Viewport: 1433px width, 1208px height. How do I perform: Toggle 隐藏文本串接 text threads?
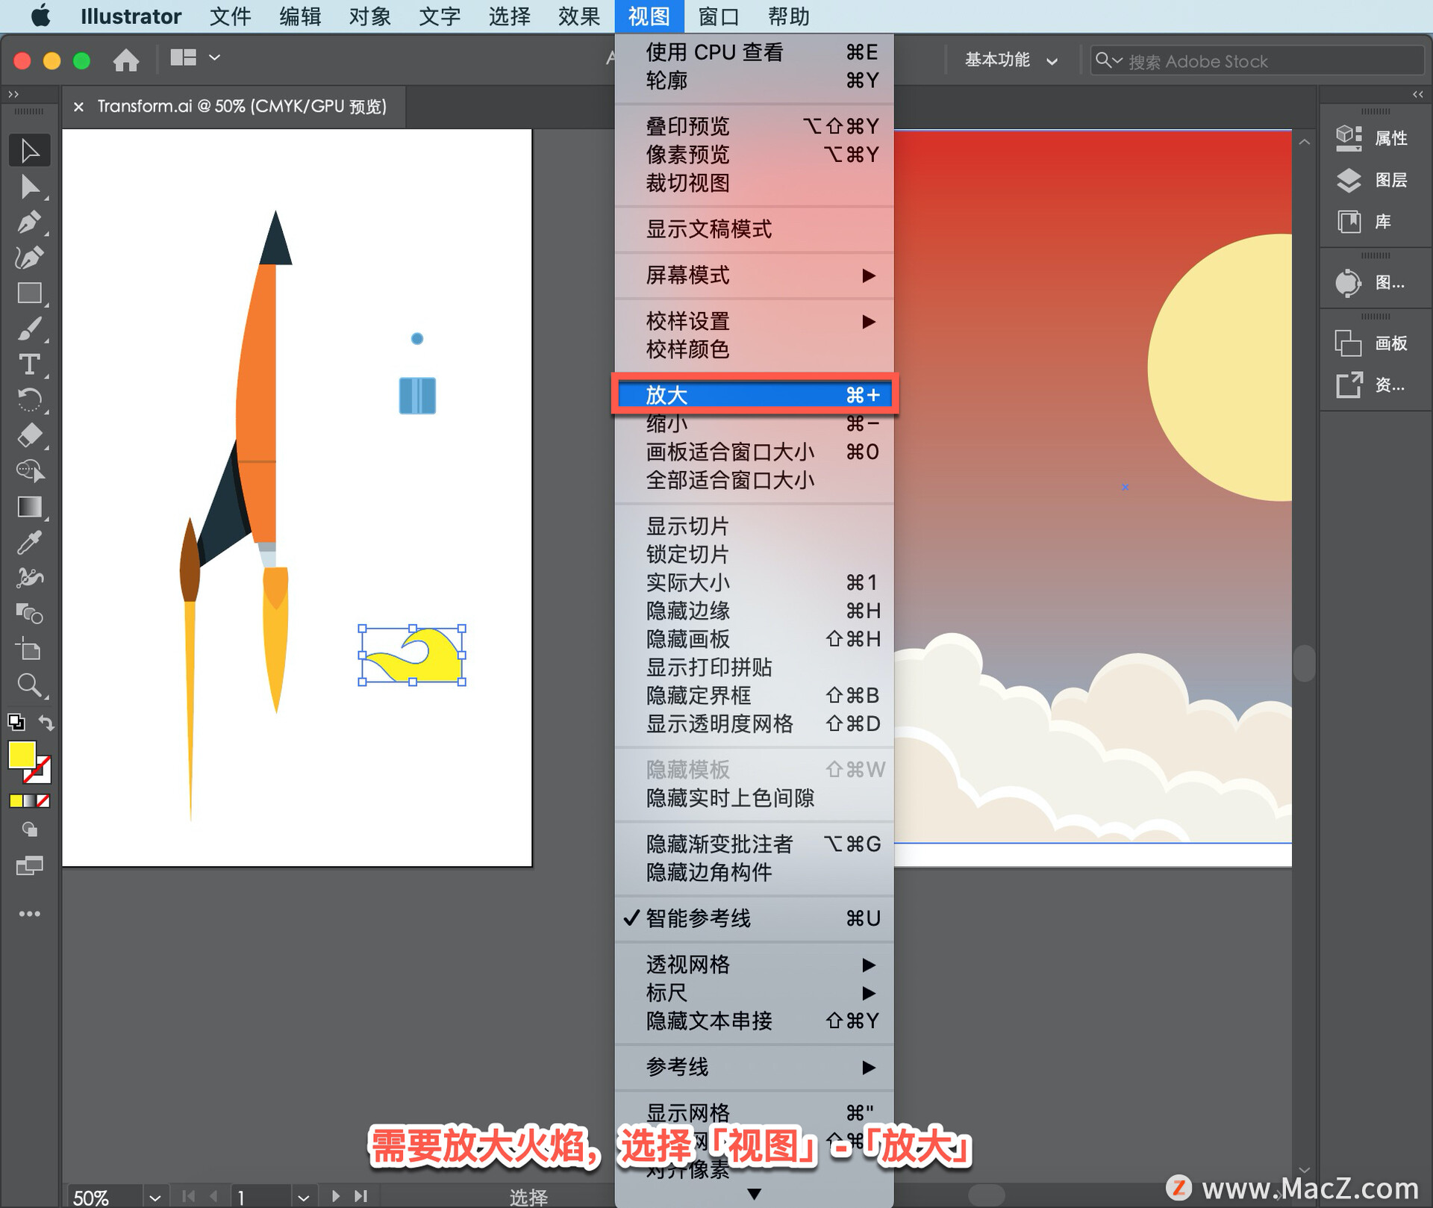[754, 1021]
